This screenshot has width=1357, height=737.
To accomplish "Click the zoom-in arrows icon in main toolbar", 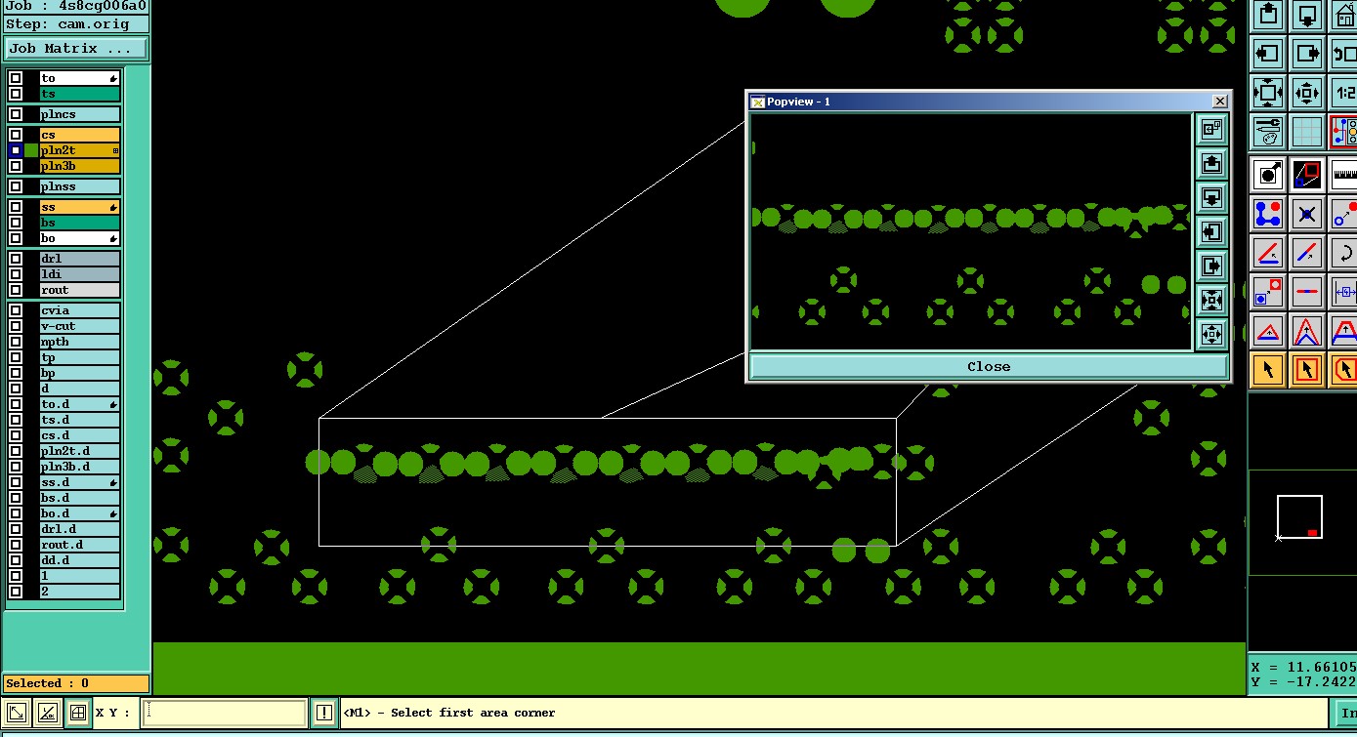I will coord(1268,93).
